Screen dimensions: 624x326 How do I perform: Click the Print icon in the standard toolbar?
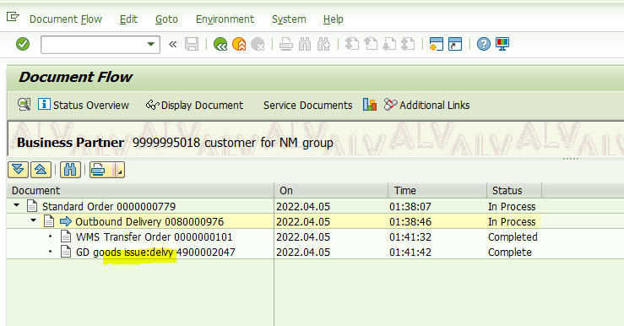pyautogui.click(x=285, y=44)
